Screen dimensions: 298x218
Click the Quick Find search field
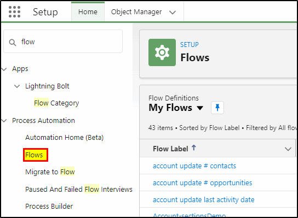(63, 42)
